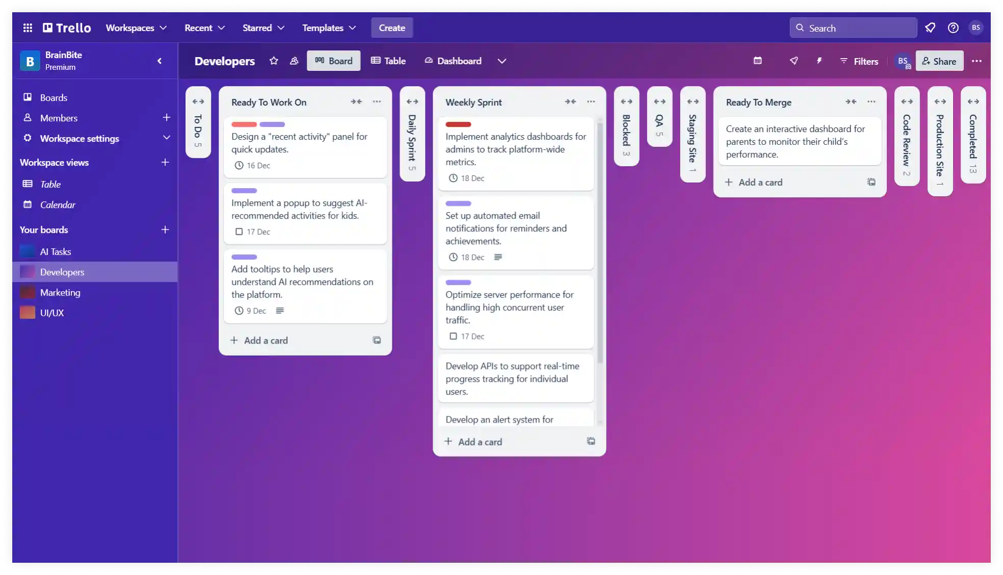Collapse the Weekly Sprint list
This screenshot has width=1003, height=575.
(x=570, y=101)
